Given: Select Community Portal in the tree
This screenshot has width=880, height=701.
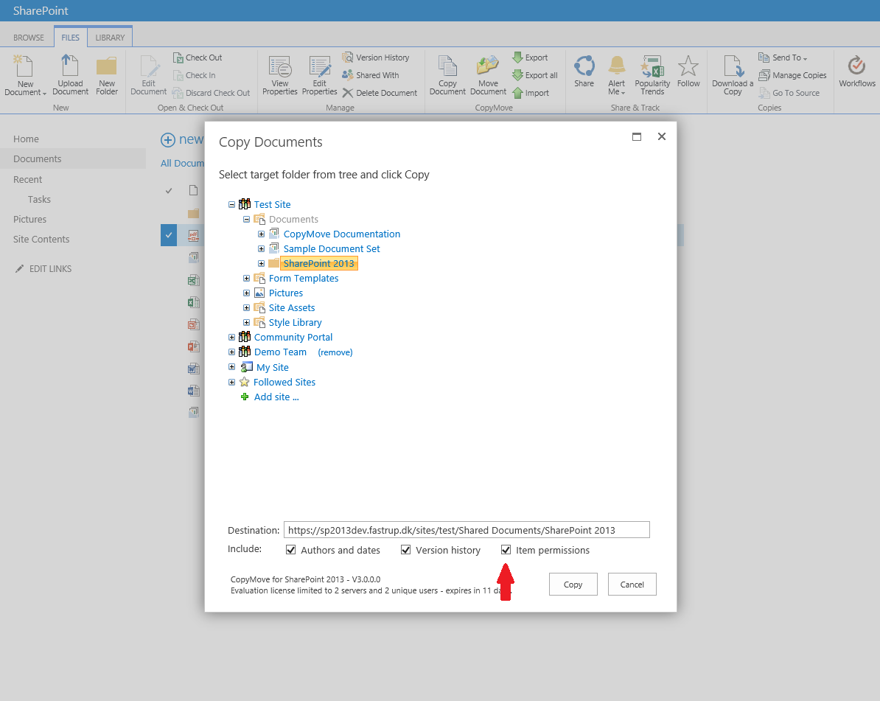Looking at the screenshot, I should click(293, 337).
